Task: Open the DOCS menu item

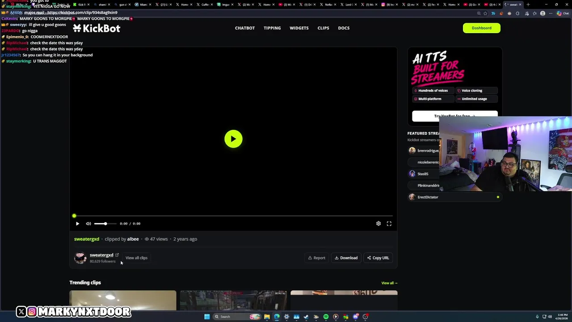Action: (344, 28)
